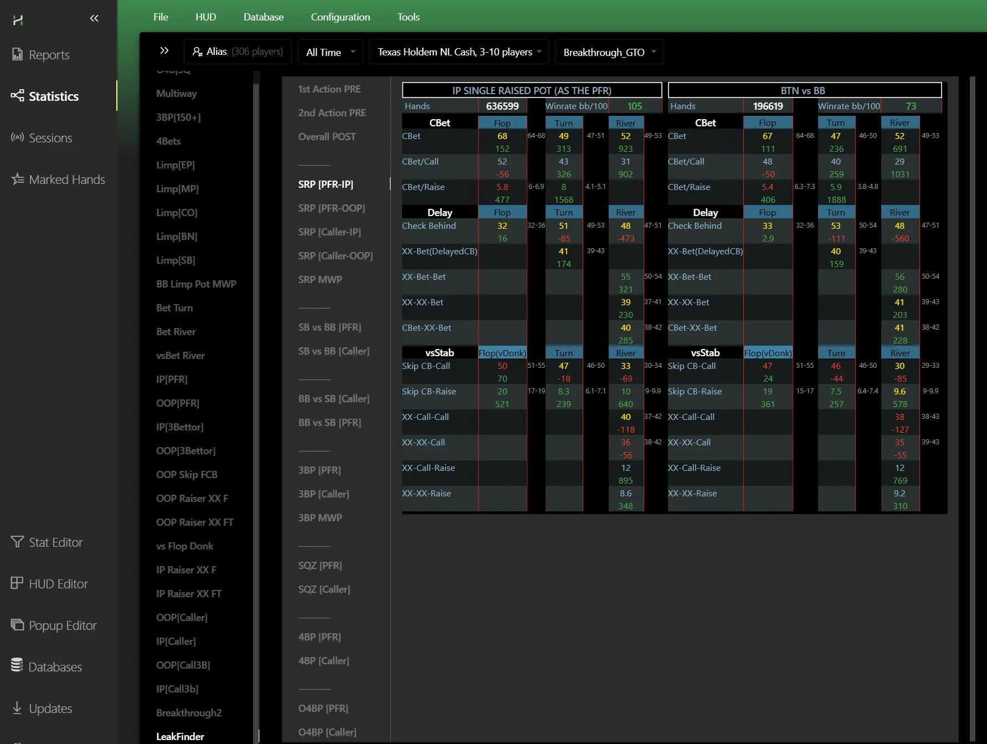Open the Configuration menu

[x=340, y=17]
